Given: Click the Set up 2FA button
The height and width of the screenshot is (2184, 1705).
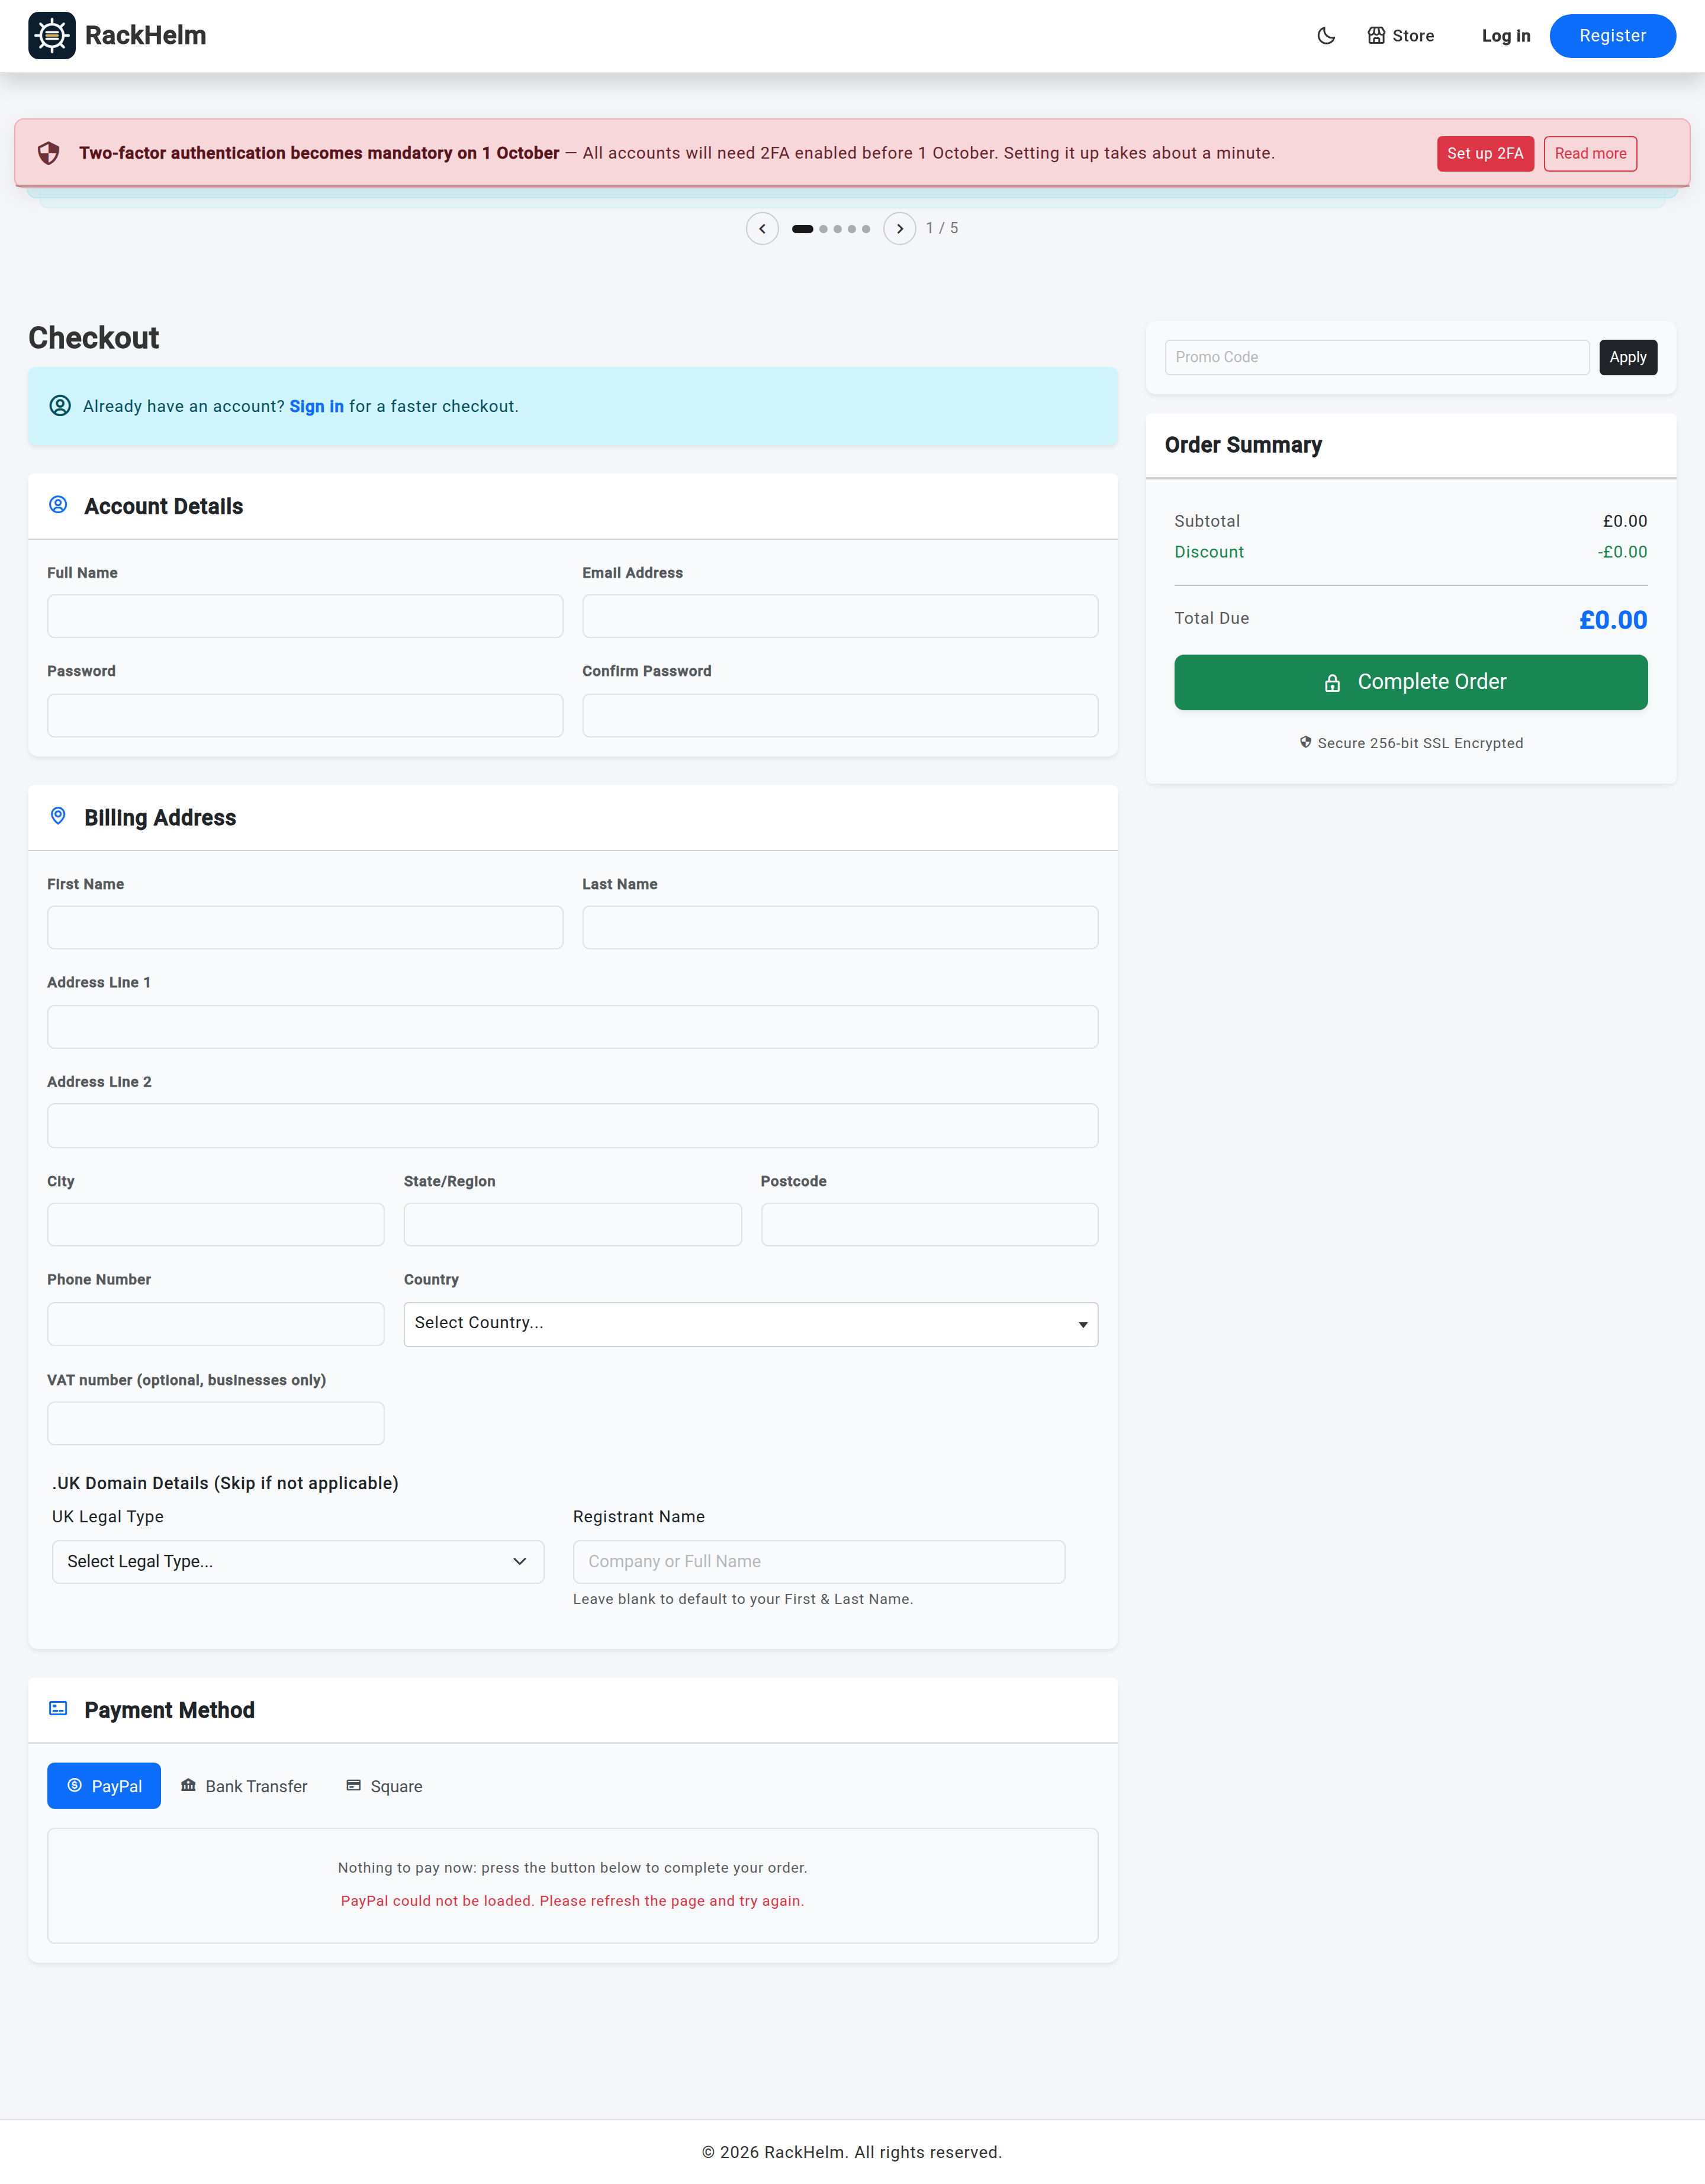Looking at the screenshot, I should (1485, 153).
